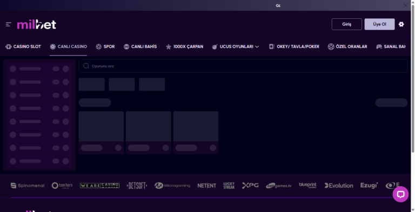The width and height of the screenshot is (415, 212).
Task: Select the We Are Casino logo
Action: tap(99, 186)
